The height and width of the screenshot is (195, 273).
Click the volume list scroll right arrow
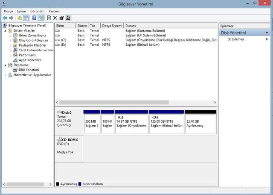(x=215, y=103)
